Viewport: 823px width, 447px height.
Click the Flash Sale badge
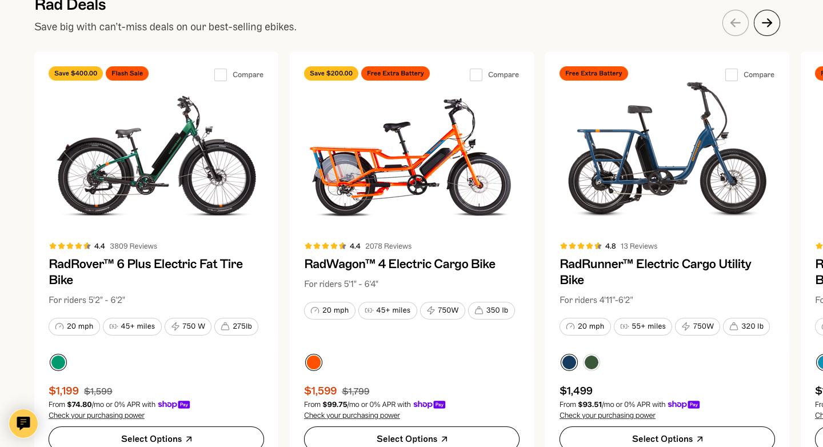[x=127, y=73]
